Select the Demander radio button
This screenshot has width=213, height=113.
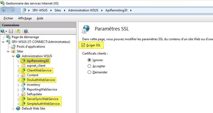89,72
